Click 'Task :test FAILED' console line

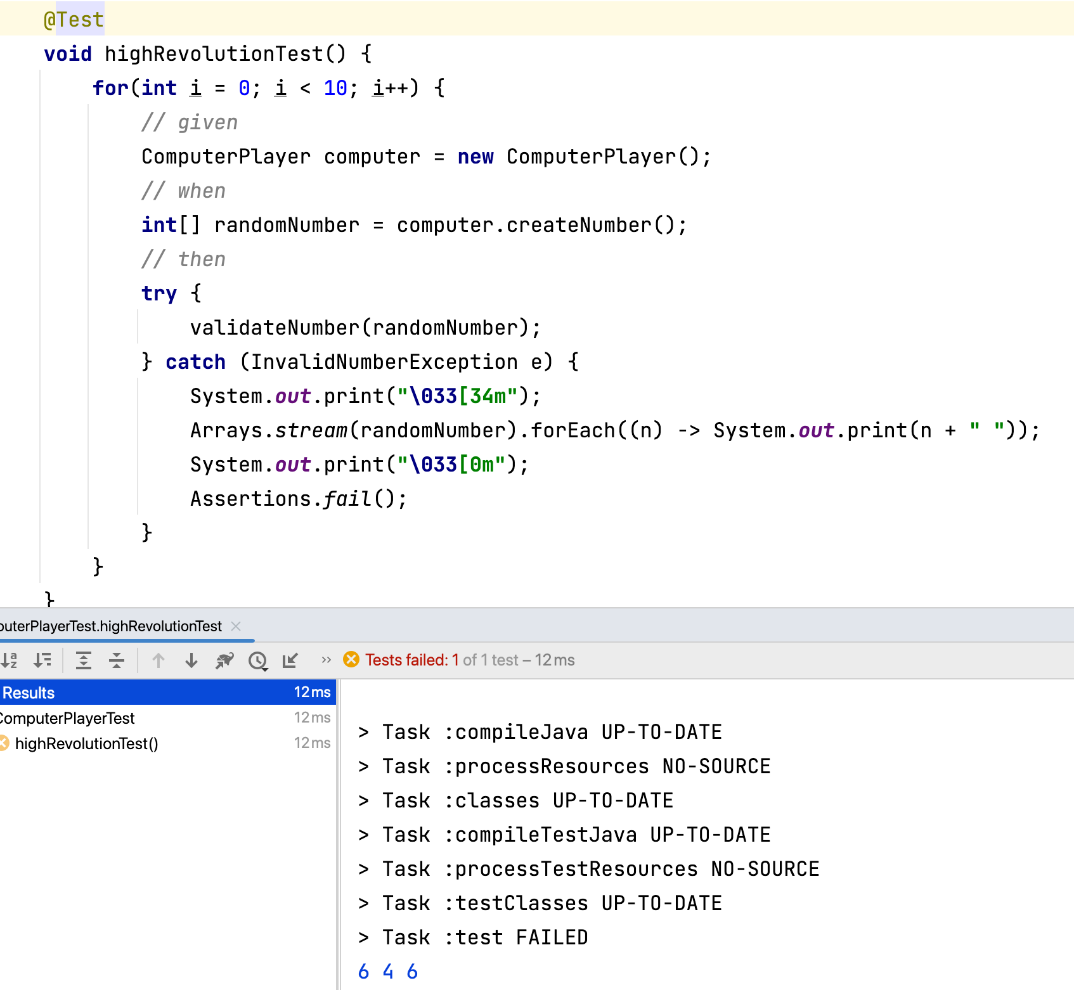(473, 937)
